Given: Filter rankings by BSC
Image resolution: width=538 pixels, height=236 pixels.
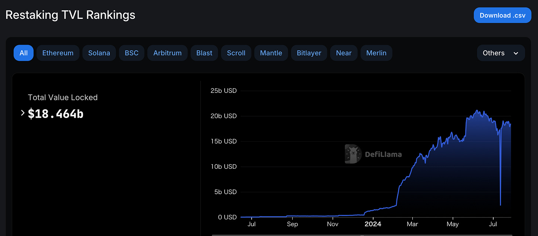Looking at the screenshot, I should (132, 53).
